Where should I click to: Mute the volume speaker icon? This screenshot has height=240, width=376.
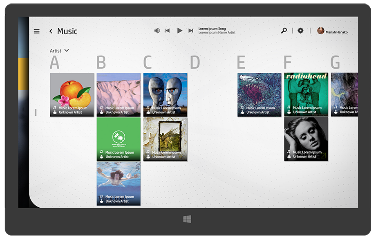pyautogui.click(x=157, y=31)
